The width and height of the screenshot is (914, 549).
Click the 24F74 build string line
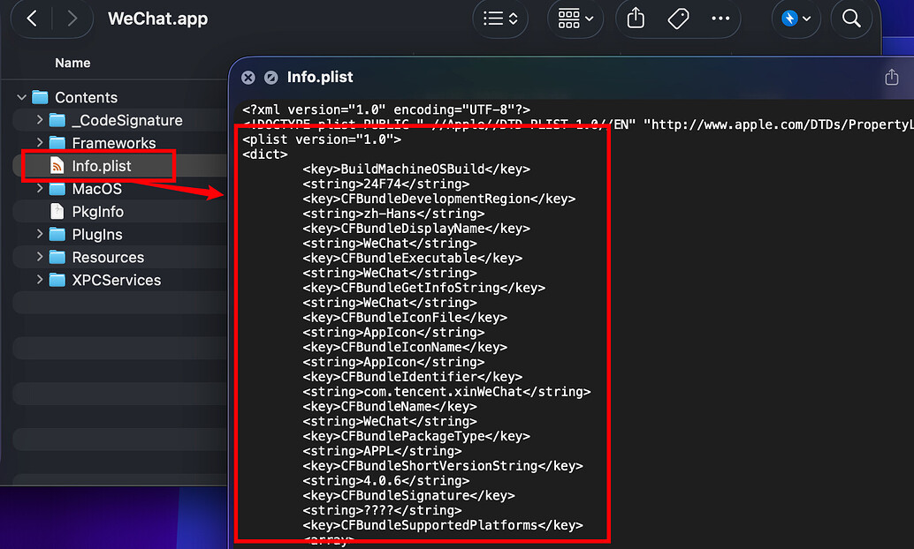coord(386,184)
